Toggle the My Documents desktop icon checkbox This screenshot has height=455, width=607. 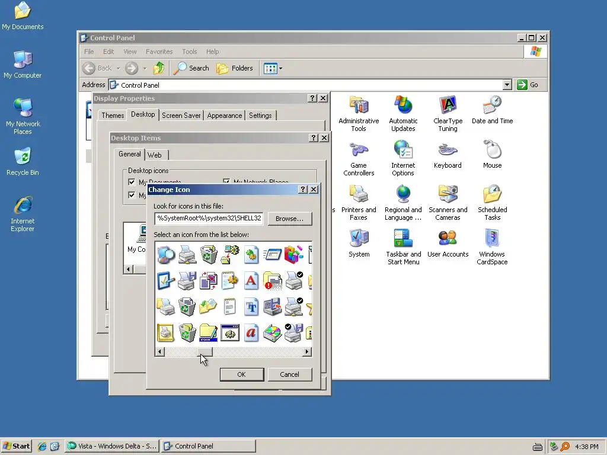pyautogui.click(x=132, y=182)
